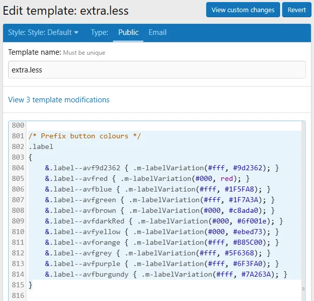Click the label--avforange rule line
Viewport: 314px width, 301px height.
(162, 242)
